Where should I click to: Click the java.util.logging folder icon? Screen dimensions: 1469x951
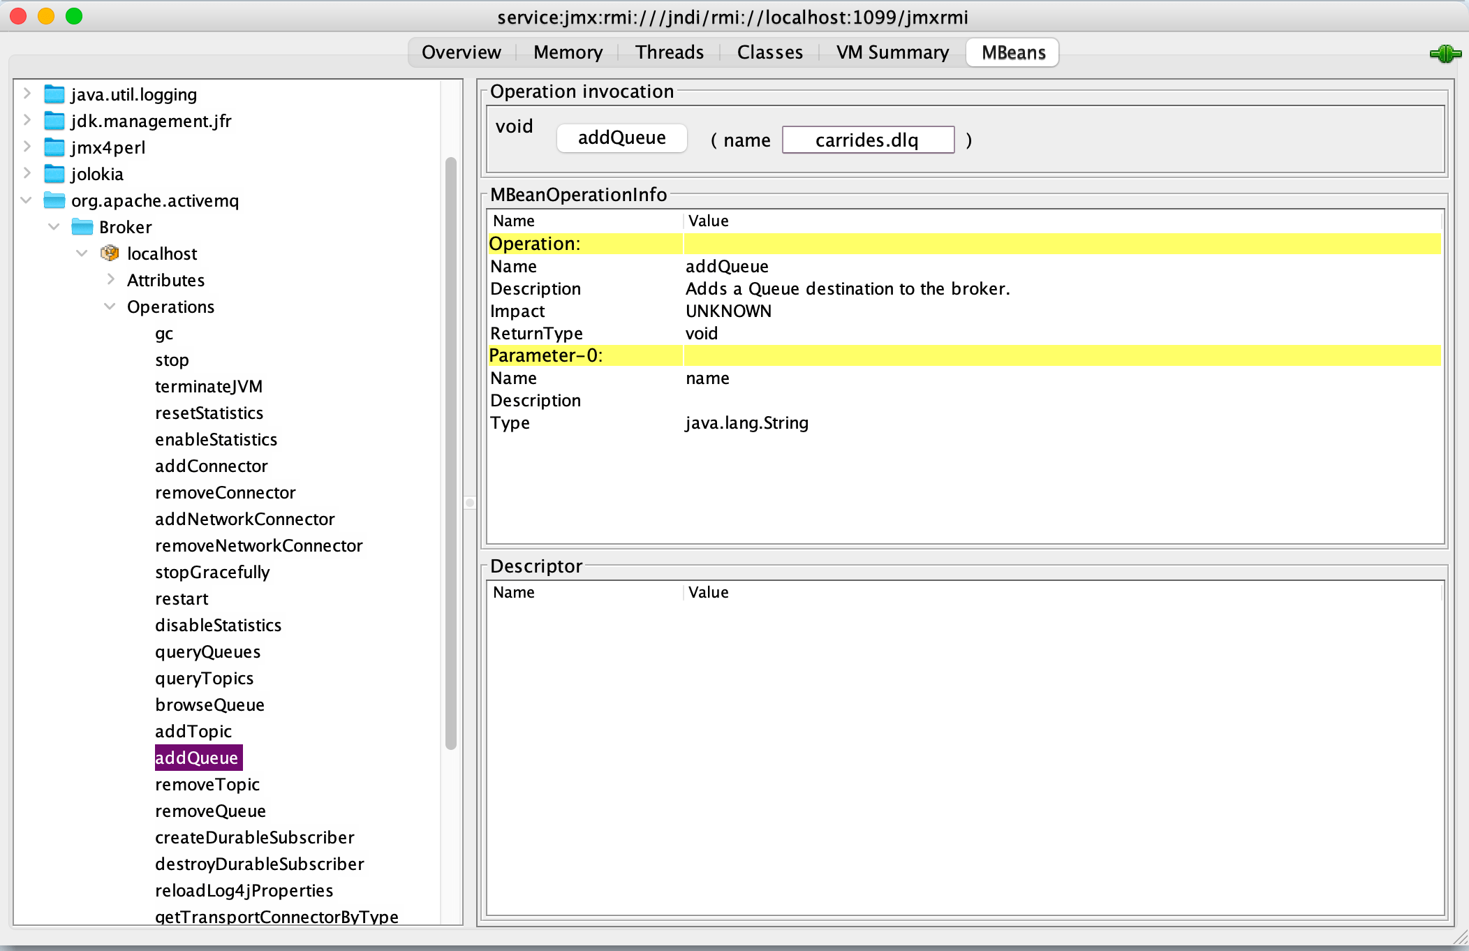(54, 94)
